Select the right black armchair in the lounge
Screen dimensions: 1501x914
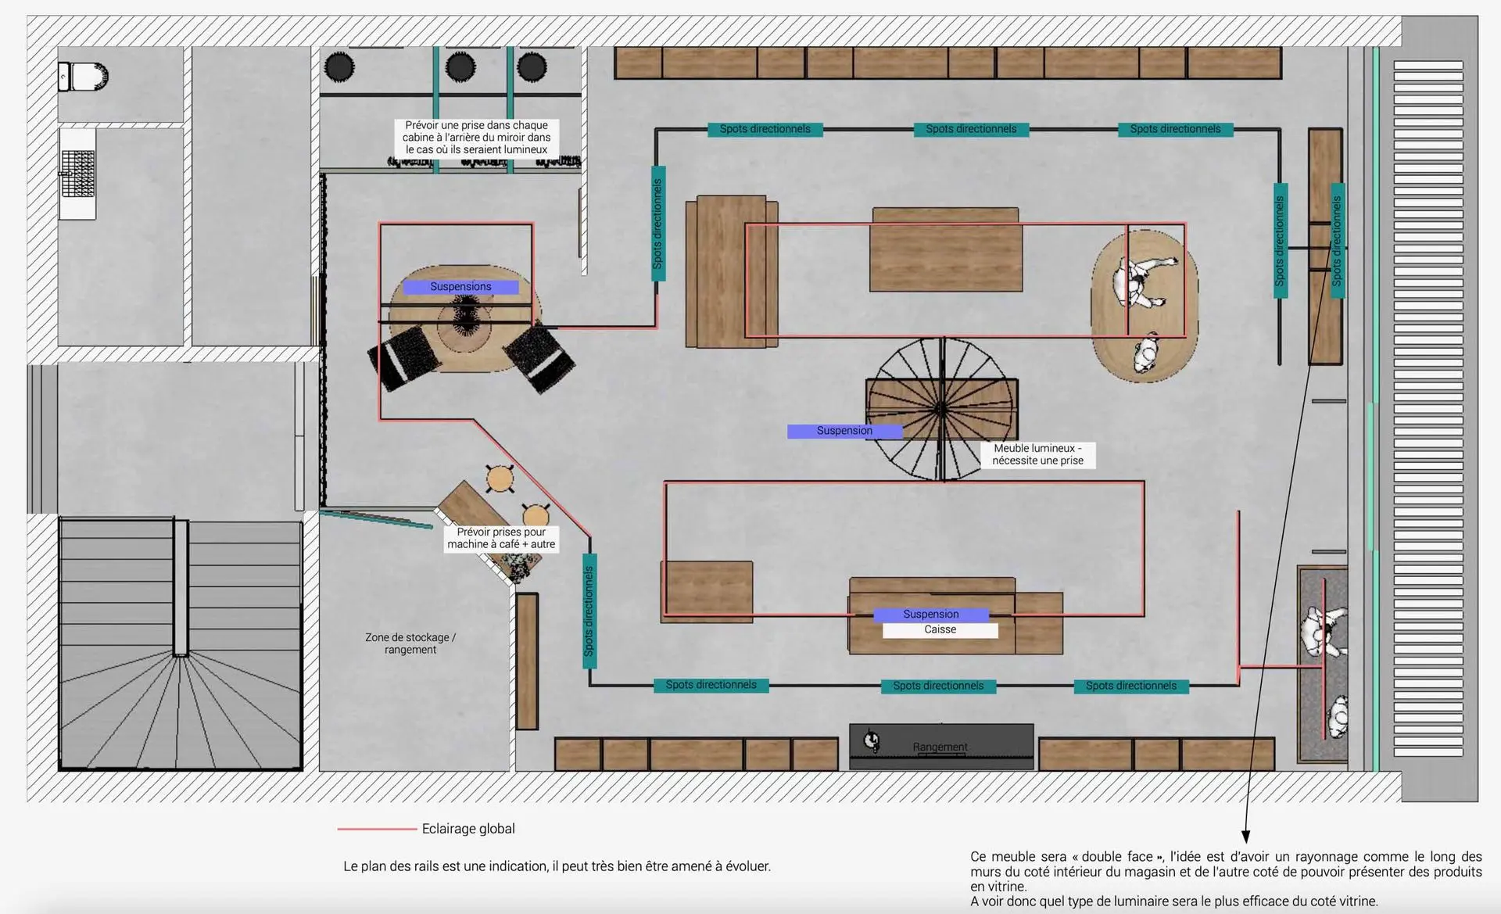point(539,359)
